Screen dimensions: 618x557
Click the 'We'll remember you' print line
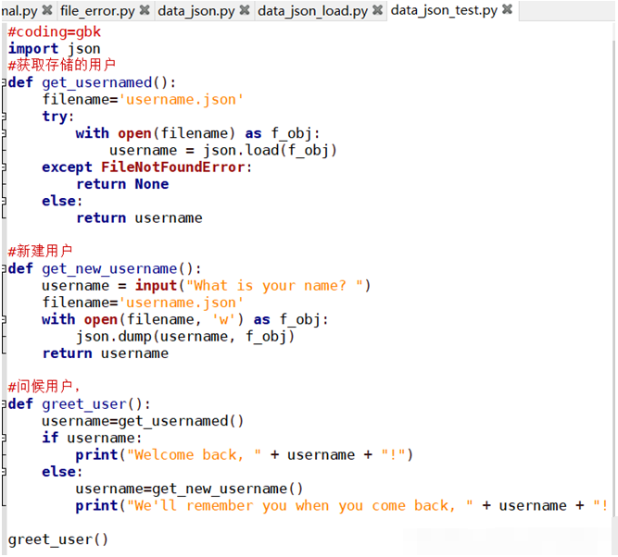coord(341,506)
